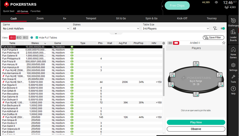Click the Play Now button
The height and width of the screenshot is (136, 239).
196,122
